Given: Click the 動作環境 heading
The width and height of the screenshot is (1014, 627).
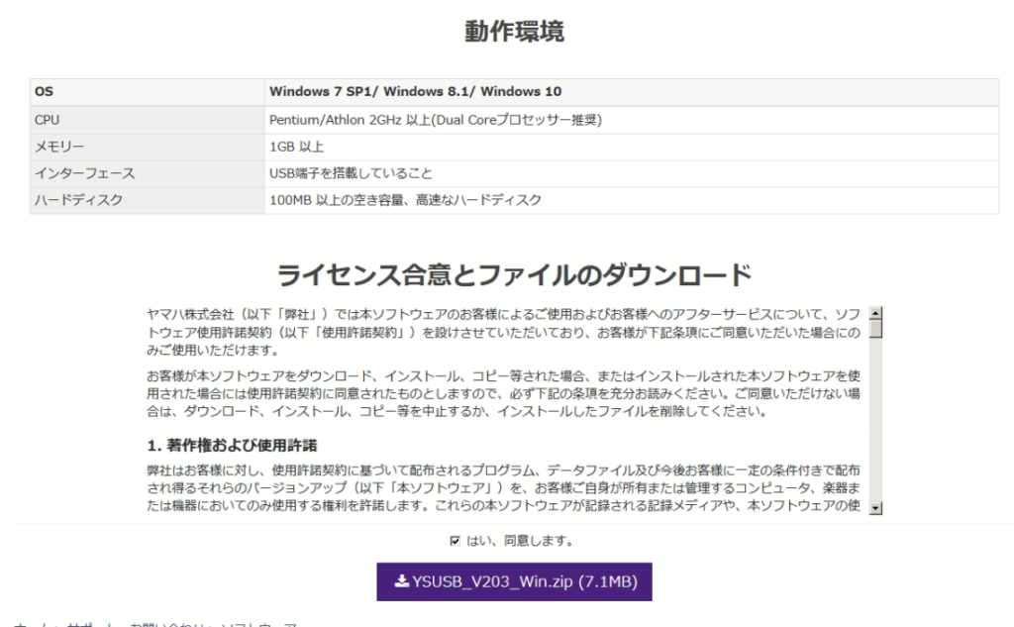Looking at the screenshot, I should (514, 31).
